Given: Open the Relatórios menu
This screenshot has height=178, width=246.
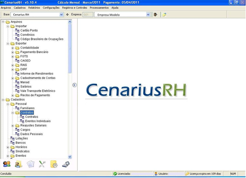Looking at the screenshot, I should coord(34,8).
